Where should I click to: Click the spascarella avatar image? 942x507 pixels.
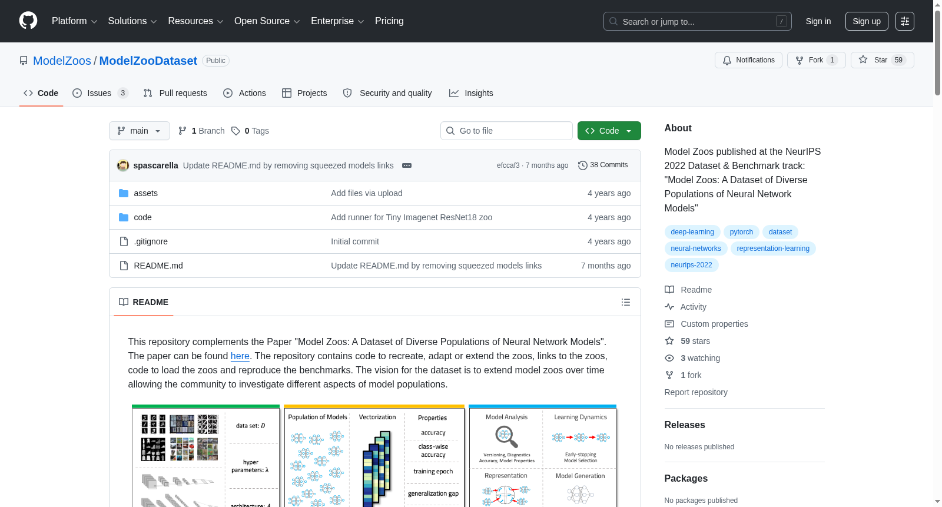pos(123,165)
